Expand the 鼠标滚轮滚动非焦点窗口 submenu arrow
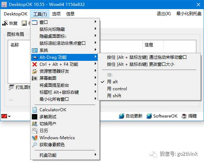 (96, 43)
